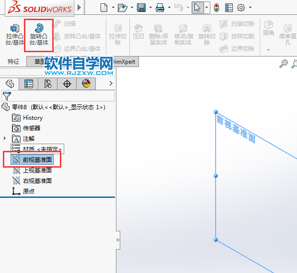Click 拉伸凸台/基体 extrude boss tool
297x273 pixels.
[x=14, y=34]
